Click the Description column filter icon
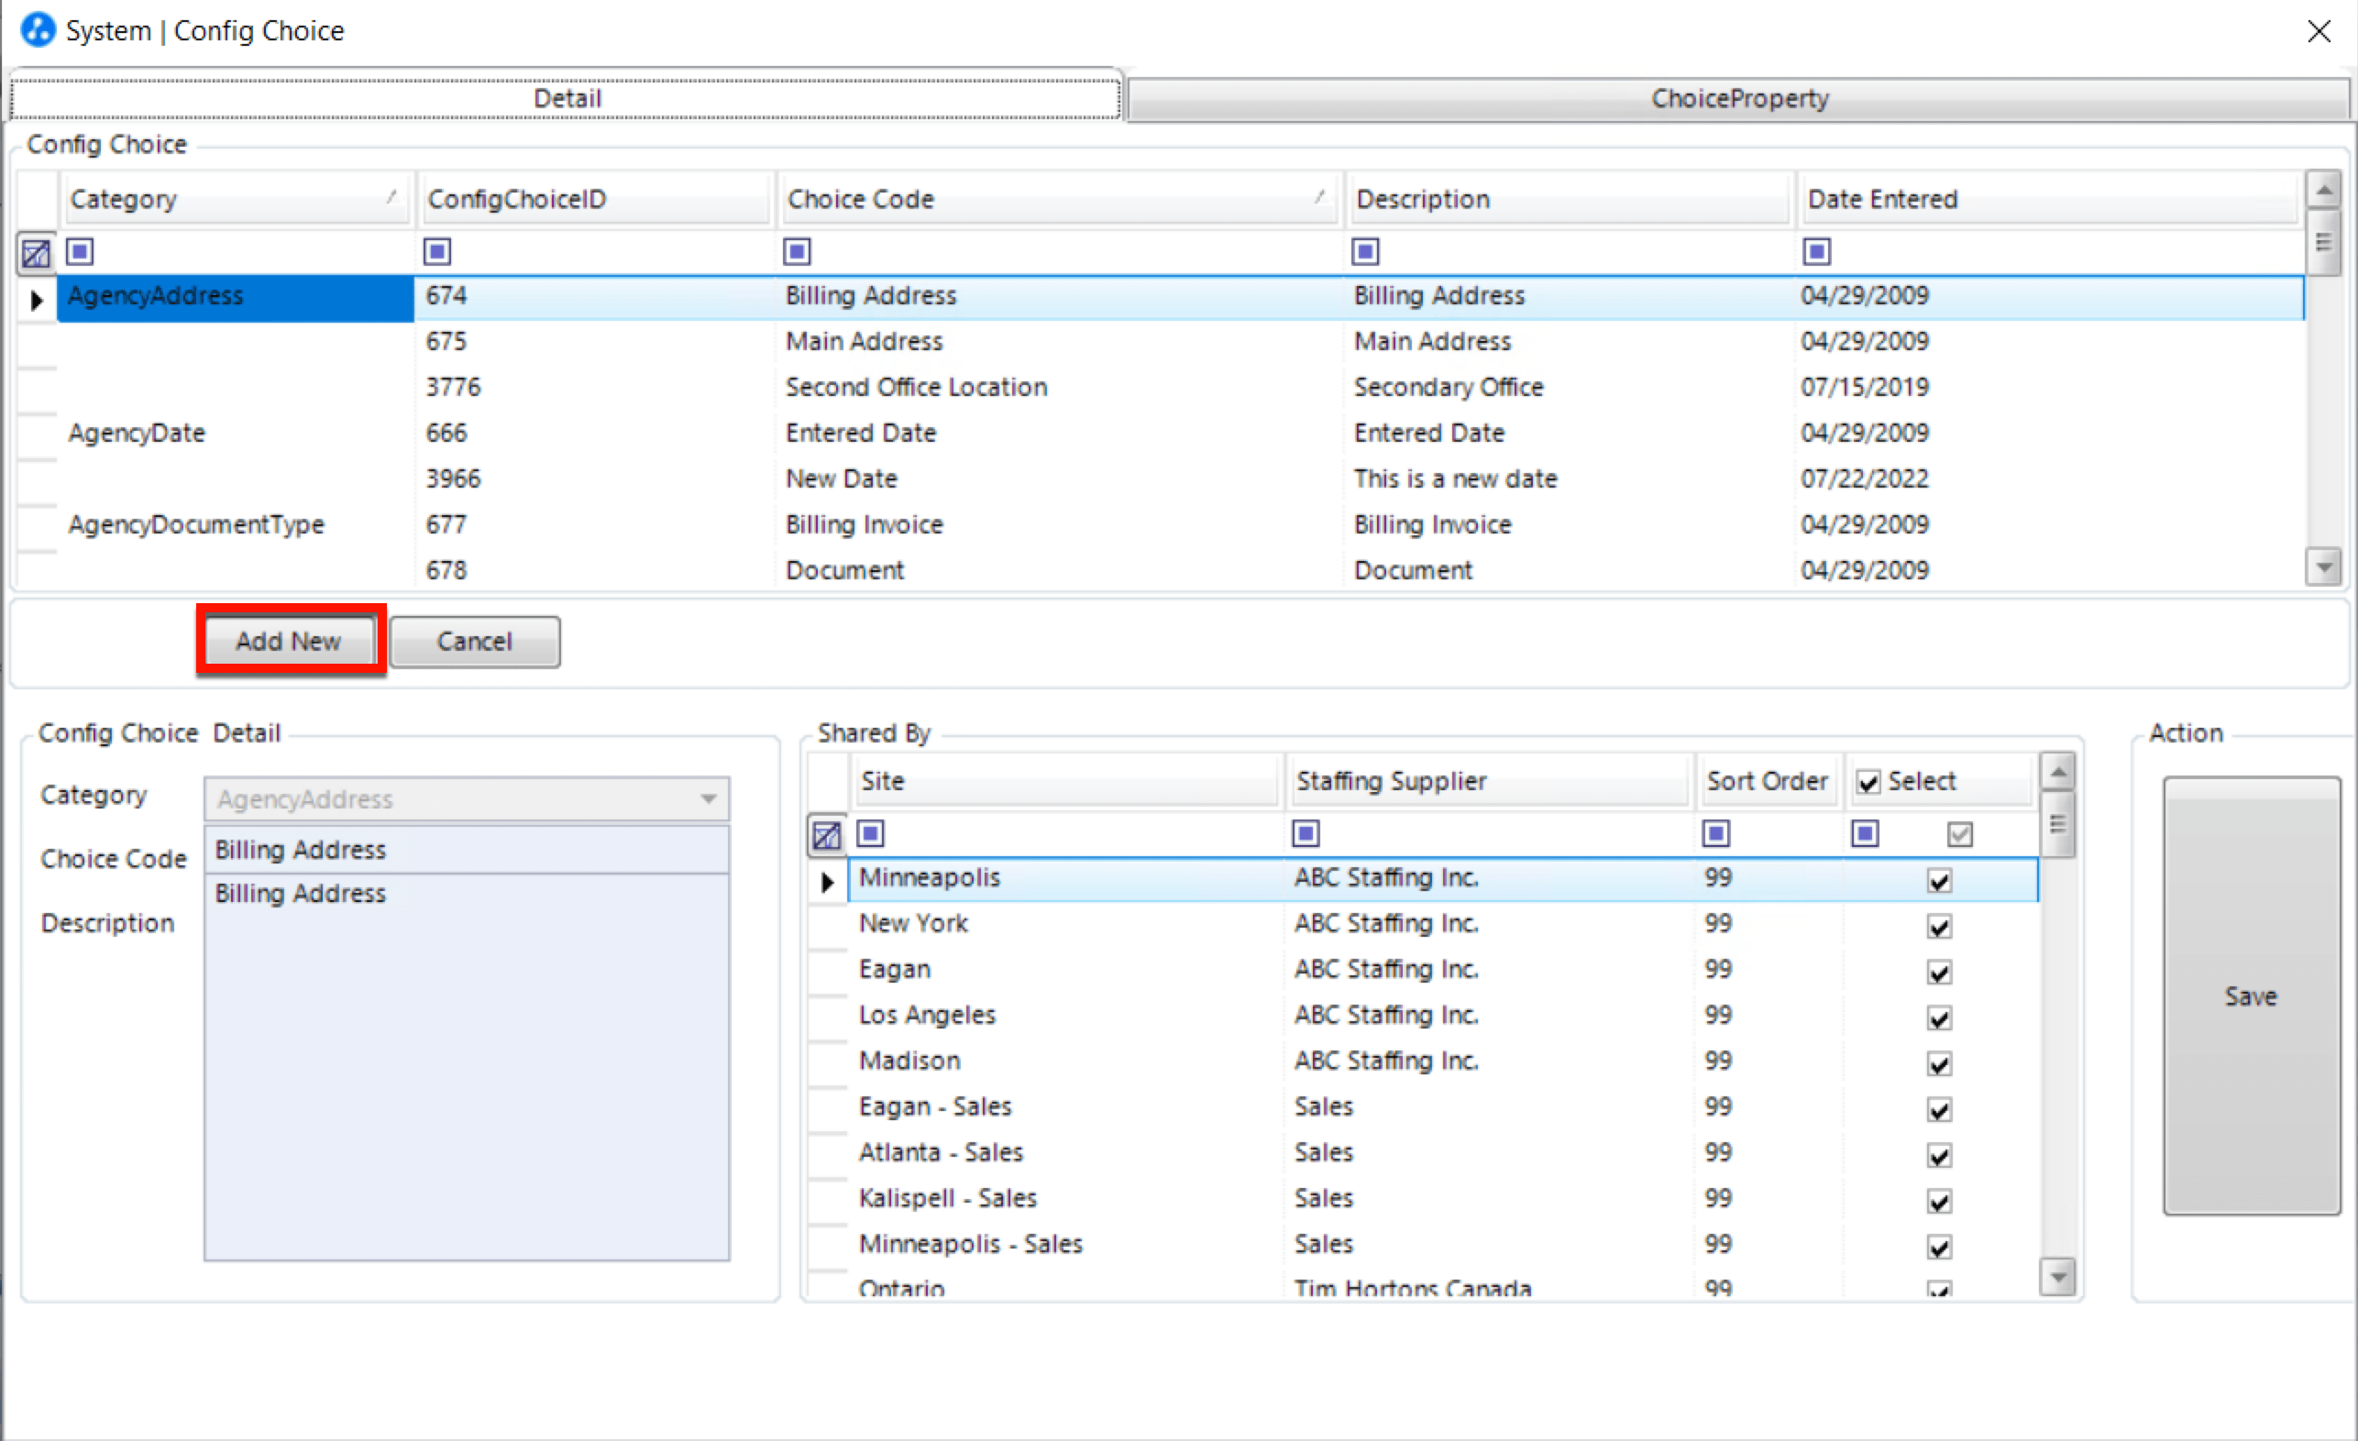 [1365, 252]
